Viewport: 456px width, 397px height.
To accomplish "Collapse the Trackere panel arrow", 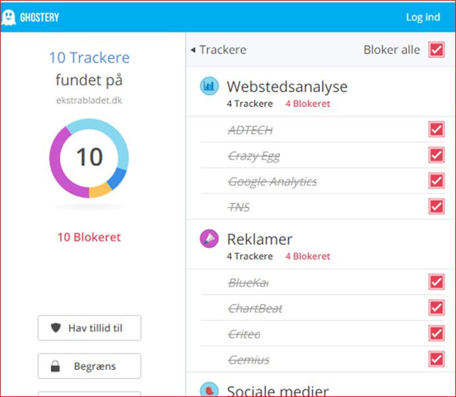I will pyautogui.click(x=193, y=50).
